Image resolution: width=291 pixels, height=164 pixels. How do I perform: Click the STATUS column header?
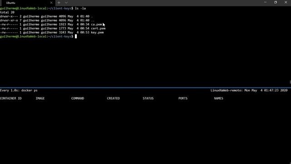coord(148,98)
